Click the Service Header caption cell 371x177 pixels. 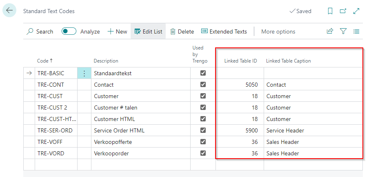313,130
